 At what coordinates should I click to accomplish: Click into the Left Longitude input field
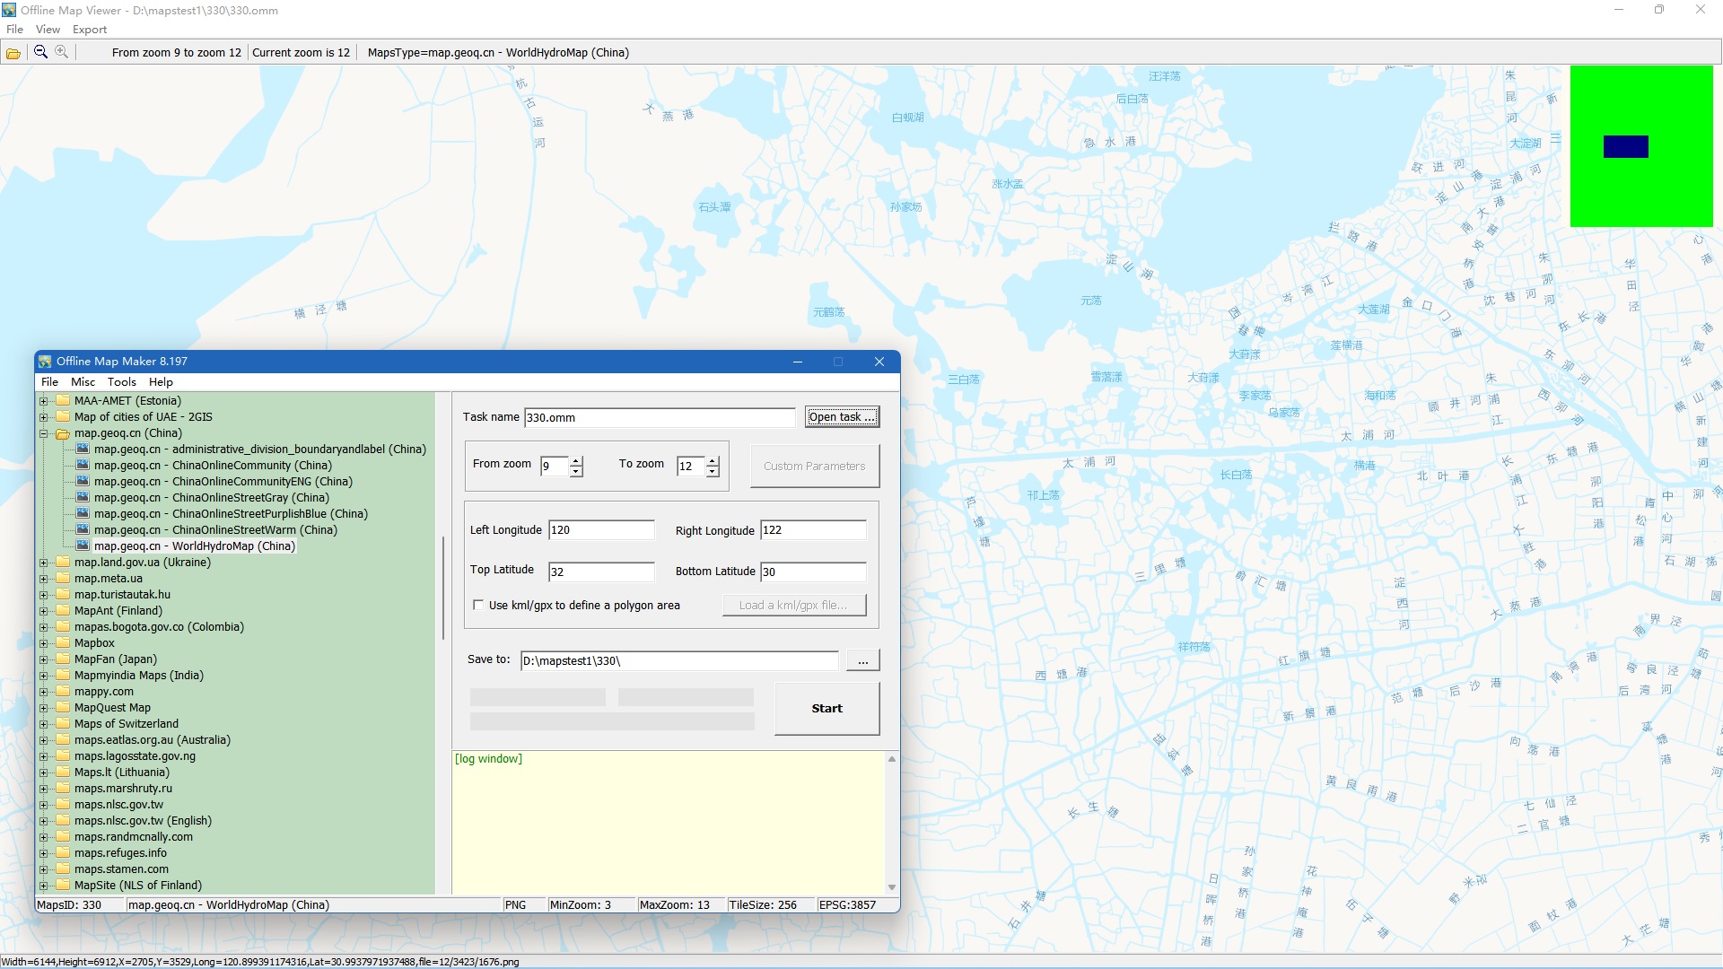[600, 529]
